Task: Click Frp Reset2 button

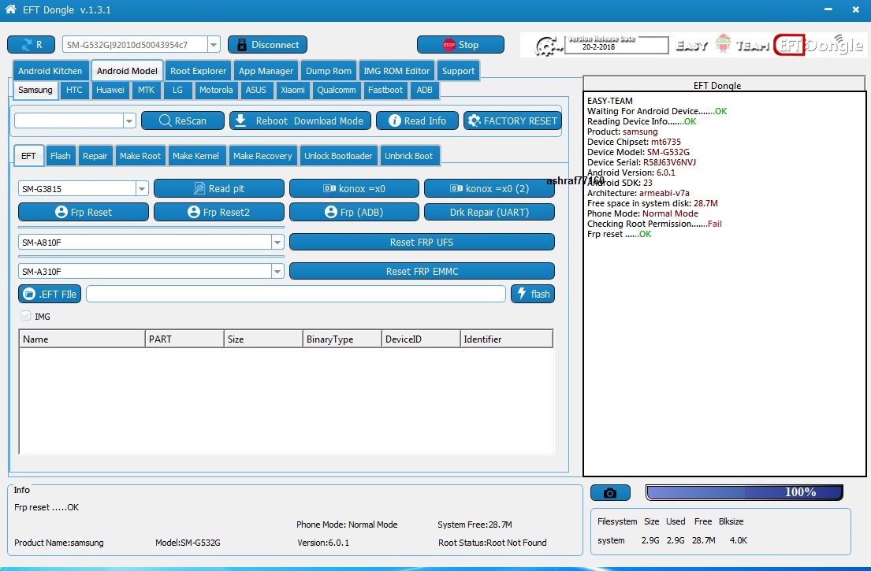Action: [x=219, y=212]
